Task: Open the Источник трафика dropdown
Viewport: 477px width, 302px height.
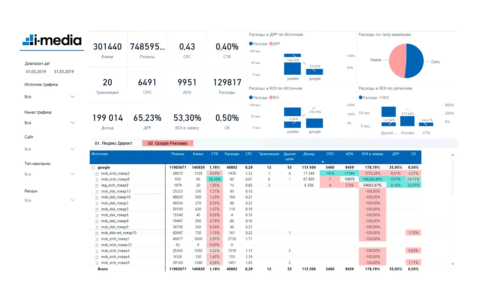Action: tap(50, 97)
